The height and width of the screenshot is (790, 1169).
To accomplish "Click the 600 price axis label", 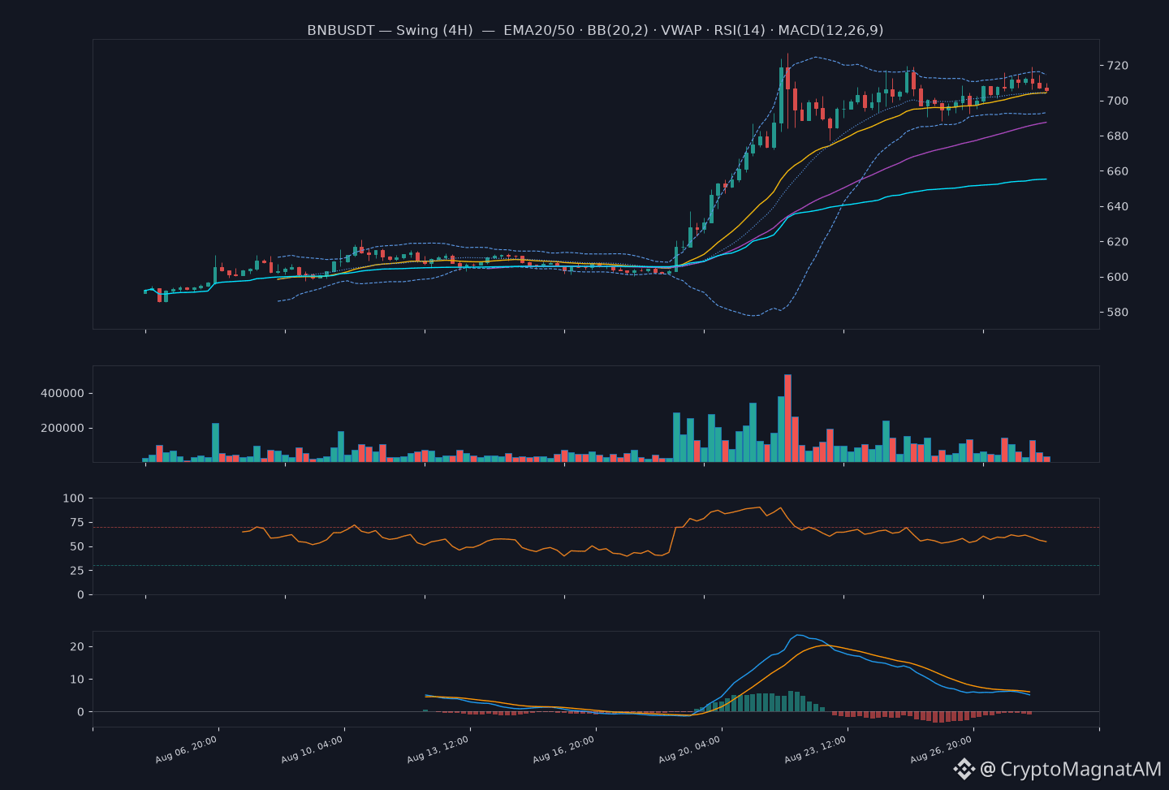I will (1117, 277).
